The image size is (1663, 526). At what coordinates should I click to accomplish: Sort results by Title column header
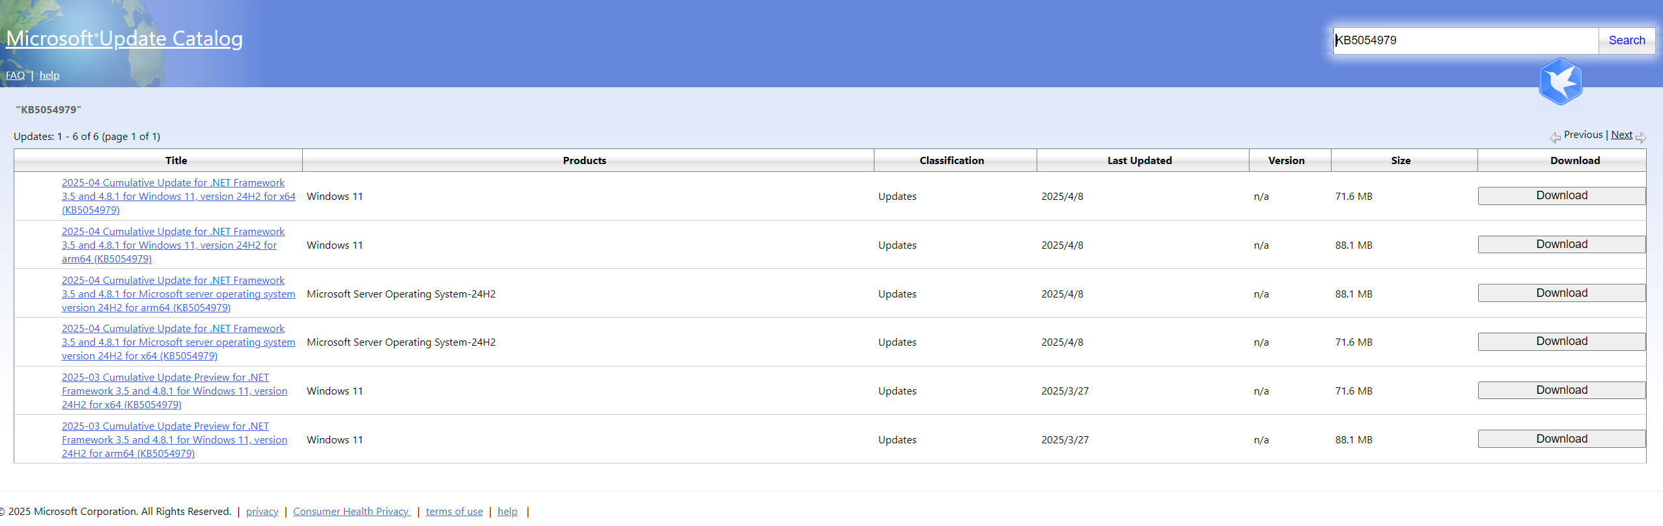pos(176,161)
